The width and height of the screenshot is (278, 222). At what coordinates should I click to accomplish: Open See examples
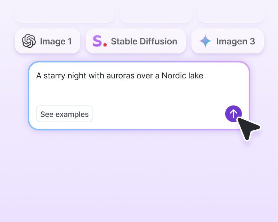pos(64,114)
